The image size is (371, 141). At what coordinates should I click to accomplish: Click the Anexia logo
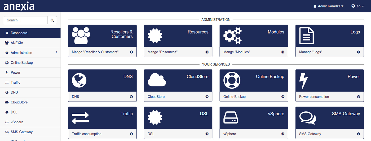tap(19, 6)
